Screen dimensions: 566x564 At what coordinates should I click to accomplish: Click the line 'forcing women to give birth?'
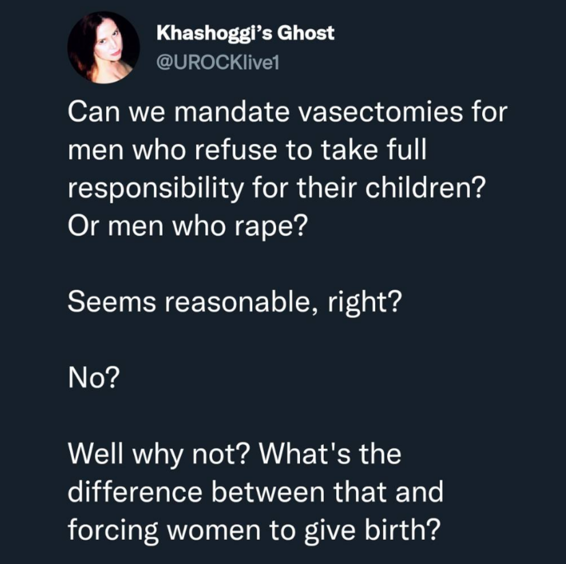pyautogui.click(x=255, y=530)
